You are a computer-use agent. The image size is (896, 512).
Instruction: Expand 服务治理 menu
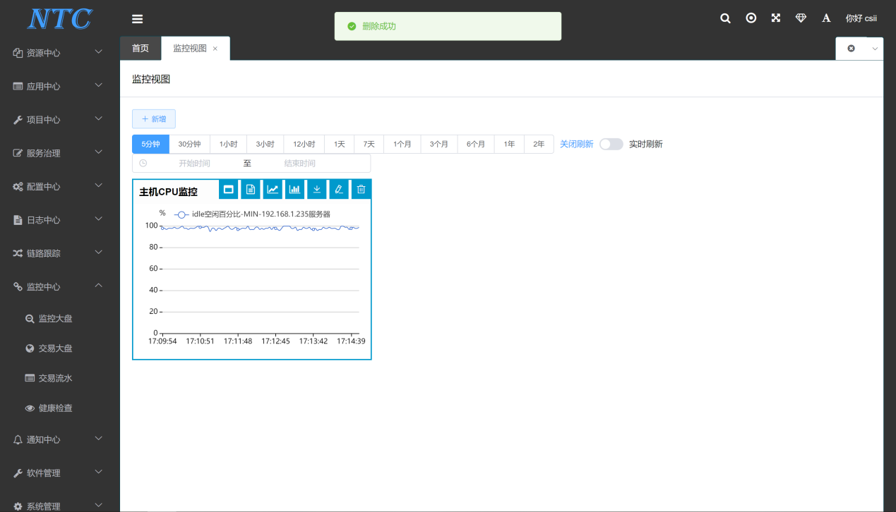pyautogui.click(x=60, y=153)
